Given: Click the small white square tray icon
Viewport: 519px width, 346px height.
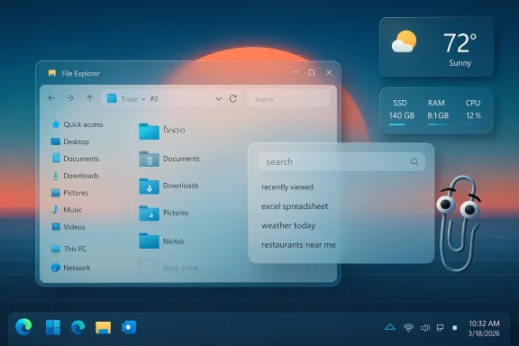Looking at the screenshot, I should point(455,327).
